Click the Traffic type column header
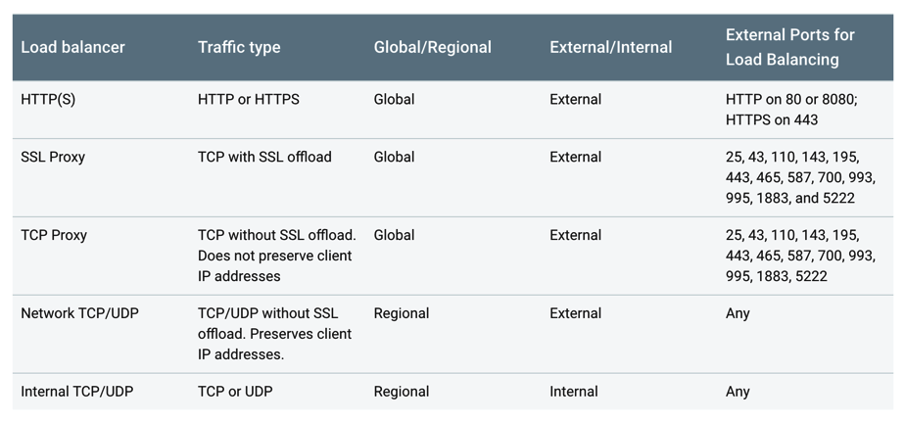This screenshot has width=905, height=422. pyautogui.click(x=239, y=47)
